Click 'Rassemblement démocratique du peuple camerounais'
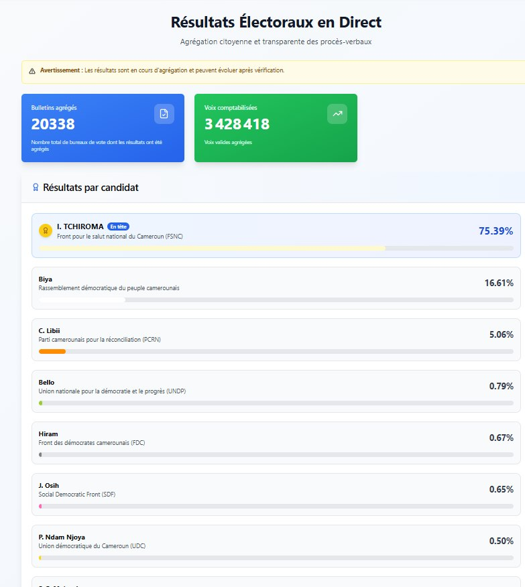The image size is (525, 587). 109,288
